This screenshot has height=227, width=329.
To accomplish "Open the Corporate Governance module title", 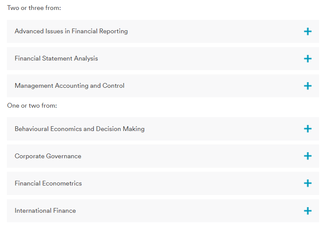I will 48,156.
